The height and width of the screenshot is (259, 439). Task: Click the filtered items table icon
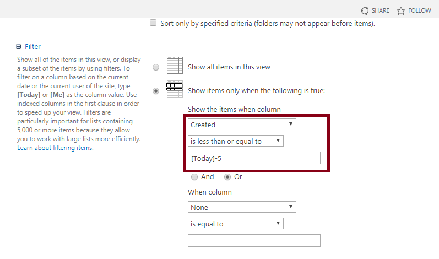click(175, 89)
